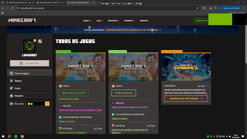Screen dimensions: 247x139
Task: Click the site information icon in the address bar
Action: [x=18, y=8]
